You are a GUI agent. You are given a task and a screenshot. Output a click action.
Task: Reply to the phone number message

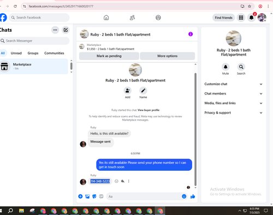[x=123, y=181]
